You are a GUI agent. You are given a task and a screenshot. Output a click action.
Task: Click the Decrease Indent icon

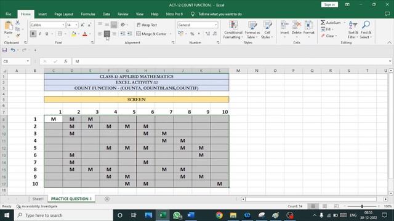coord(123,34)
